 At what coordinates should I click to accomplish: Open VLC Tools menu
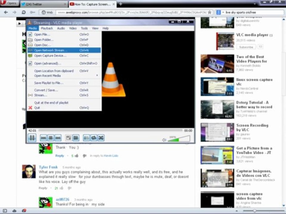coord(84,28)
